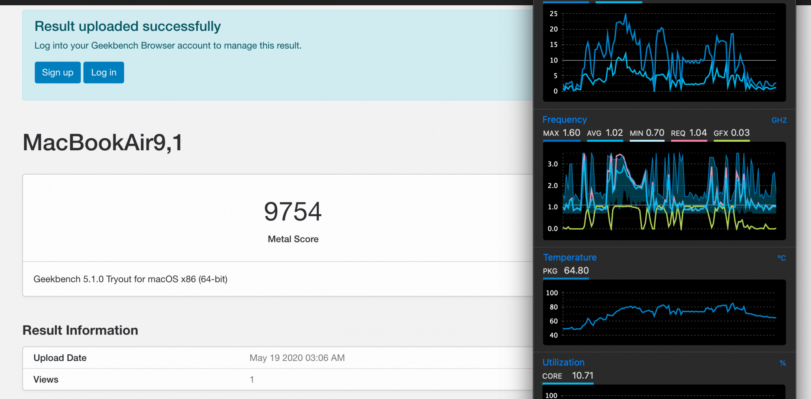Screen dimensions: 811x399
Task: Click the Log in button
Action: (x=104, y=73)
